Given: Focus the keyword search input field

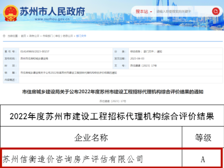Looking at the screenshot, I should click(183, 11).
